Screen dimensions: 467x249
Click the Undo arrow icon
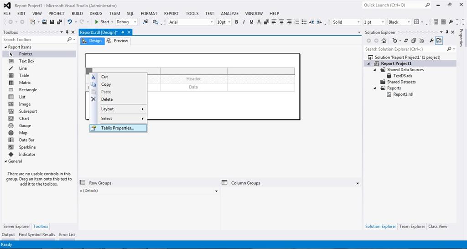click(70, 22)
